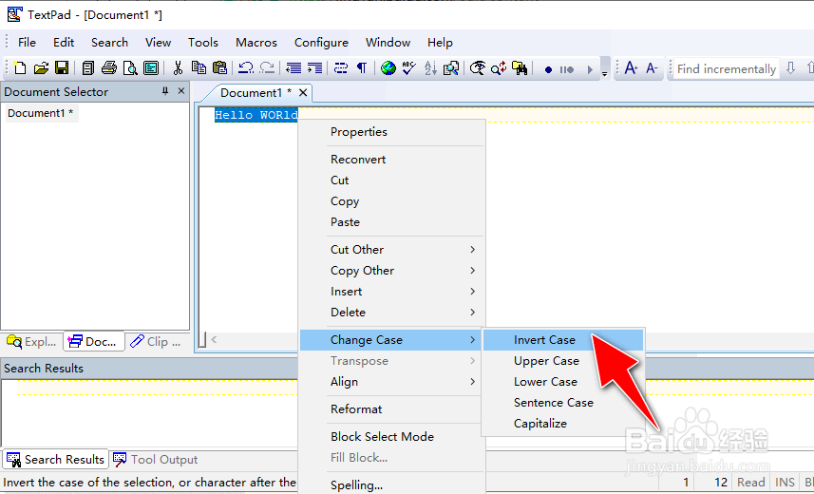Click the Find incrementally search field
Viewport: 814px width, 494px height.
(x=727, y=68)
